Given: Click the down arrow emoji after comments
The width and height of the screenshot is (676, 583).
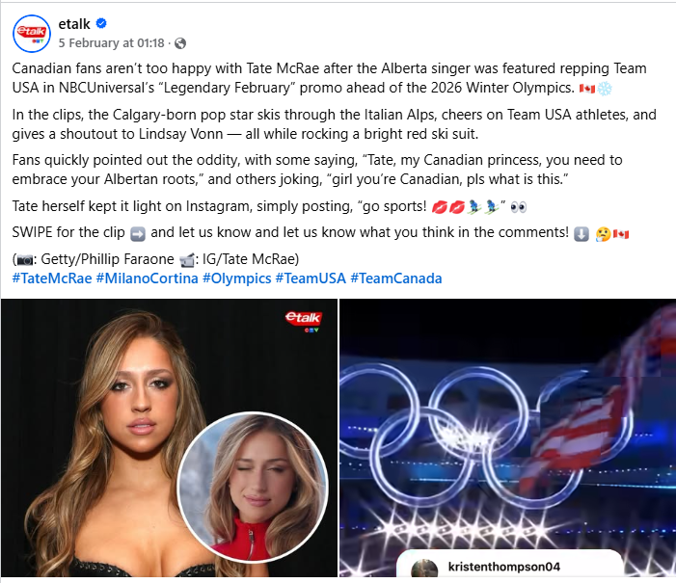Looking at the screenshot, I should click(x=581, y=233).
